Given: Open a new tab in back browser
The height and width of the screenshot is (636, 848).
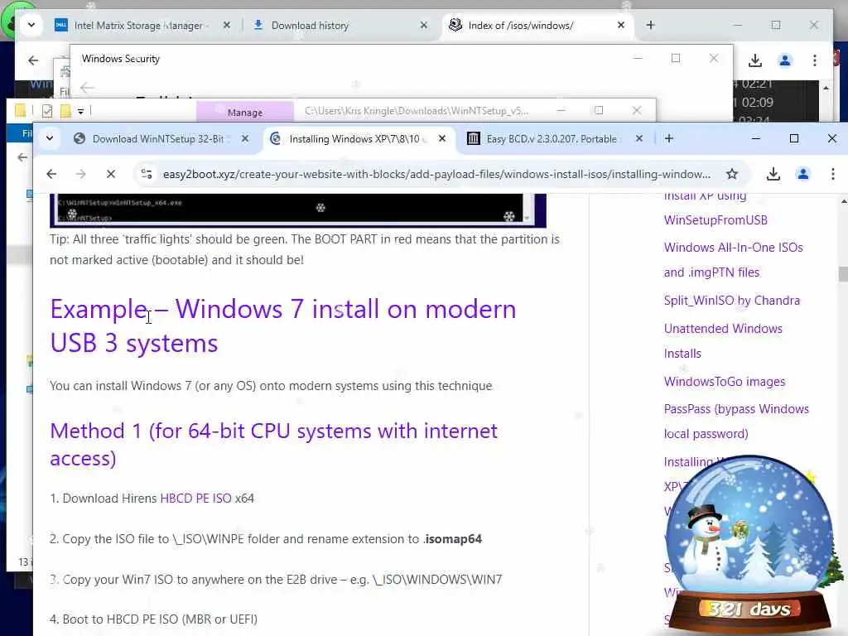Looking at the screenshot, I should point(651,26).
